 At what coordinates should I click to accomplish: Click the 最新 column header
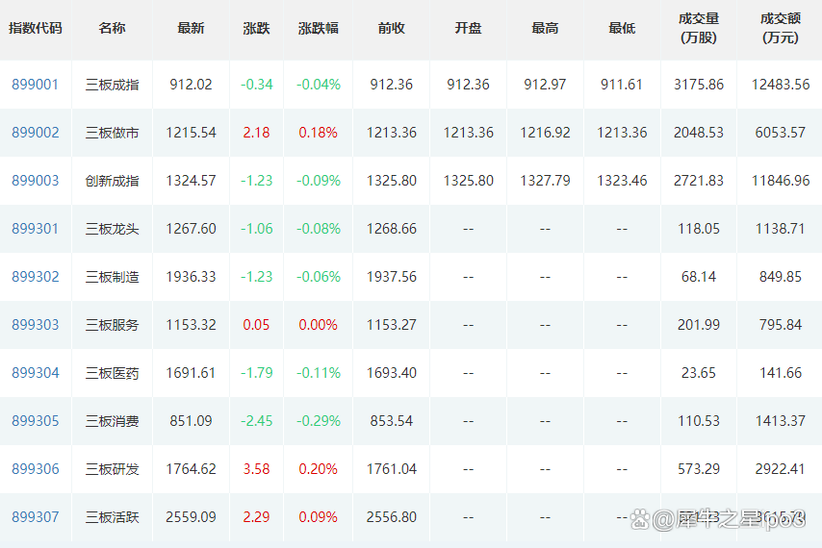coord(191,28)
